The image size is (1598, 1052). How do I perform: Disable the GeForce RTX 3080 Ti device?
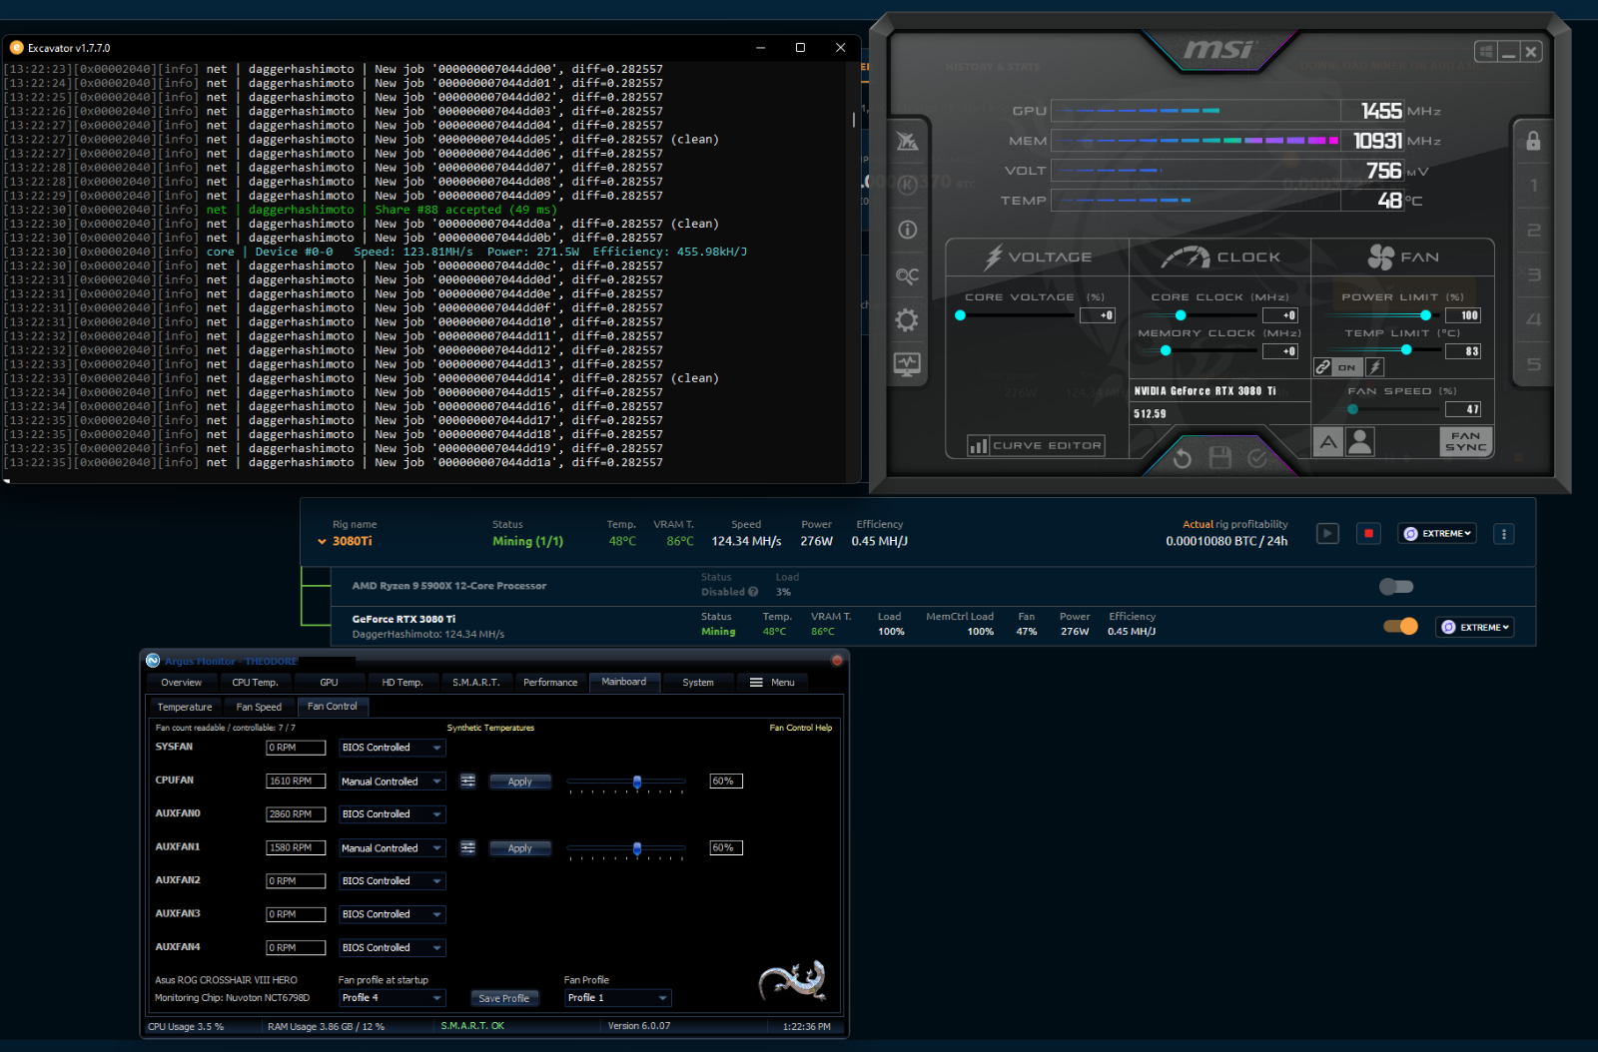1400,627
